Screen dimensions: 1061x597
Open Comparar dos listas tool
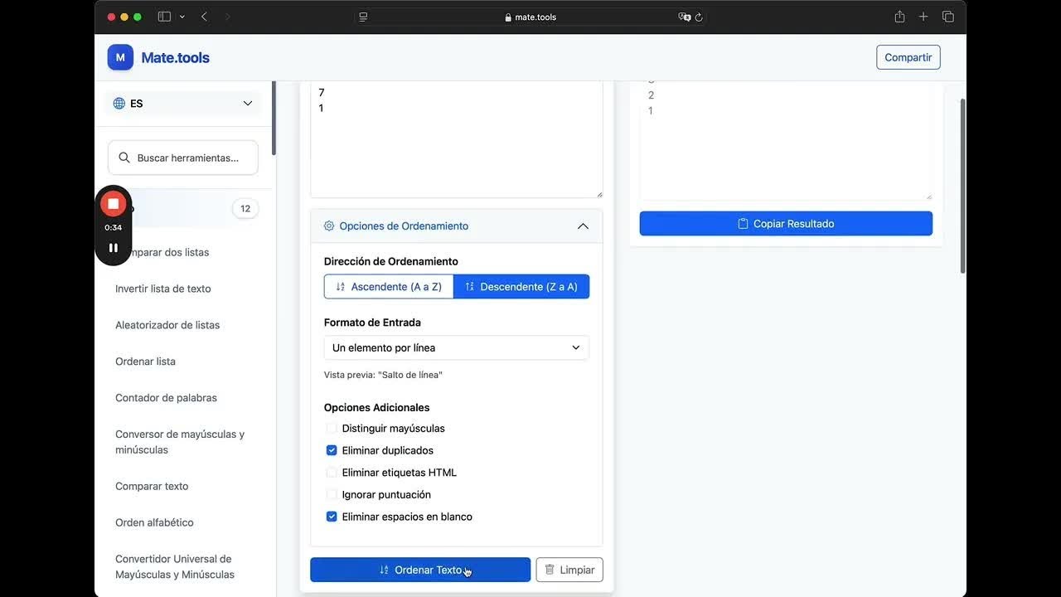[162, 252]
